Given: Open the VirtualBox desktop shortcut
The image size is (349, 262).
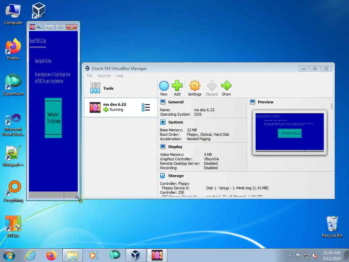Looking at the screenshot, I should [38, 11].
